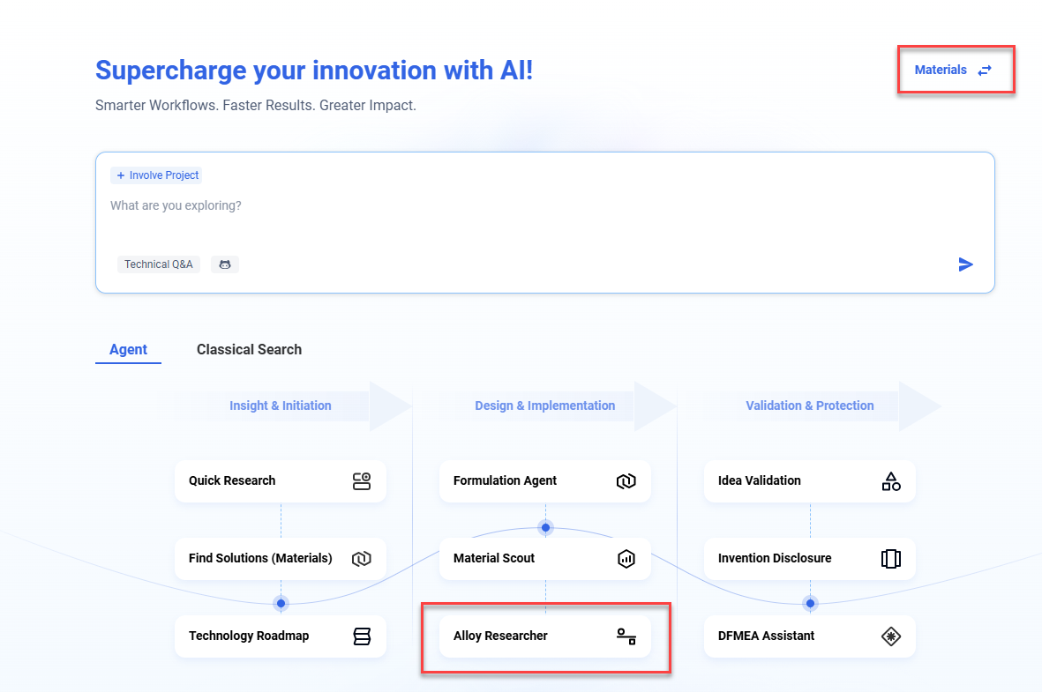Click the Insight & Initiation stage header
Image resolution: width=1042 pixels, height=692 pixels.
pos(281,406)
